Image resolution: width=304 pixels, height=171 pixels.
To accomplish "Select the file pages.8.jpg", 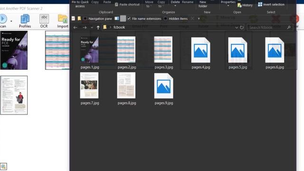I will tap(127, 89).
